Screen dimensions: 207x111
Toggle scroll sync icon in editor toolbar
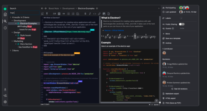click(42, 14)
